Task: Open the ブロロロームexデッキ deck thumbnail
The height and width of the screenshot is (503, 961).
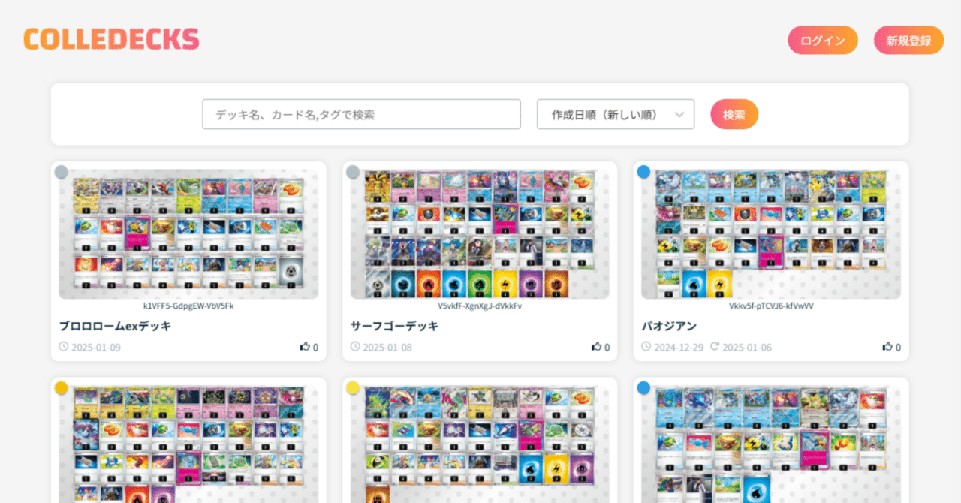Action: pyautogui.click(x=188, y=234)
